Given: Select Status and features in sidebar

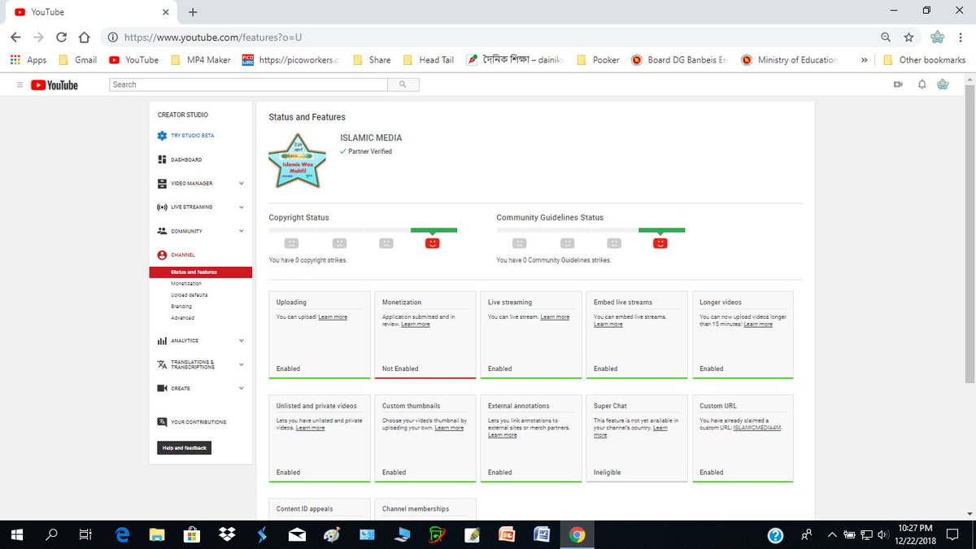Looking at the screenshot, I should (x=199, y=272).
